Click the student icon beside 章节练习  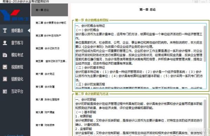[5, 43]
